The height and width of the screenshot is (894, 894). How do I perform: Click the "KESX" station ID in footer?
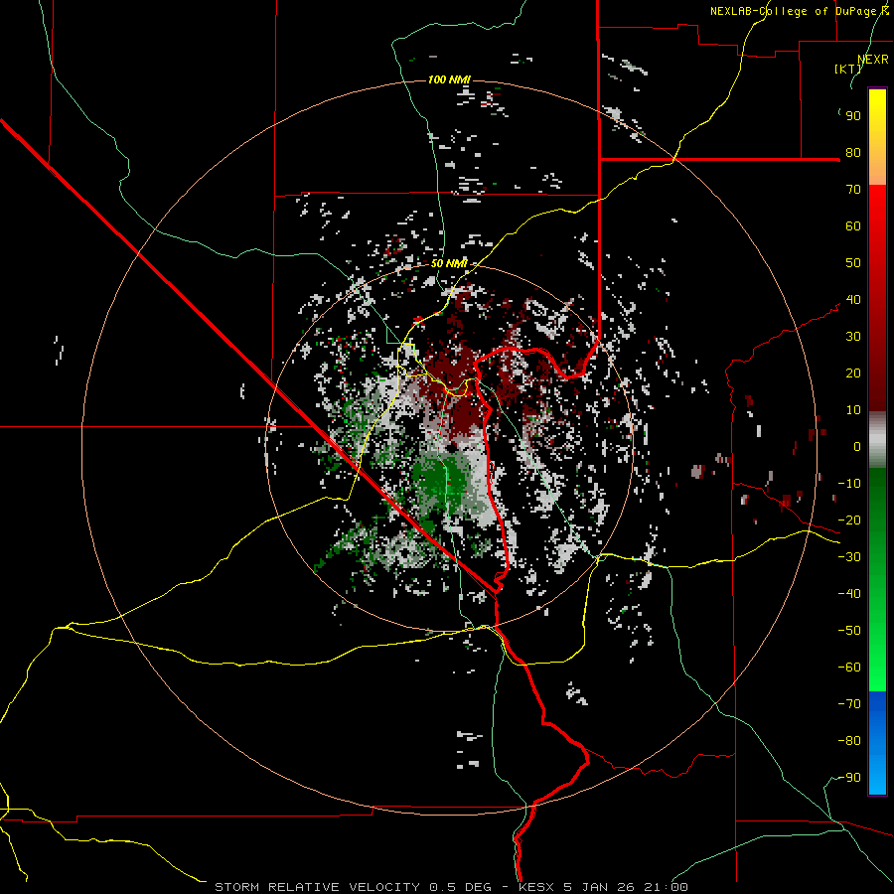pos(536,887)
